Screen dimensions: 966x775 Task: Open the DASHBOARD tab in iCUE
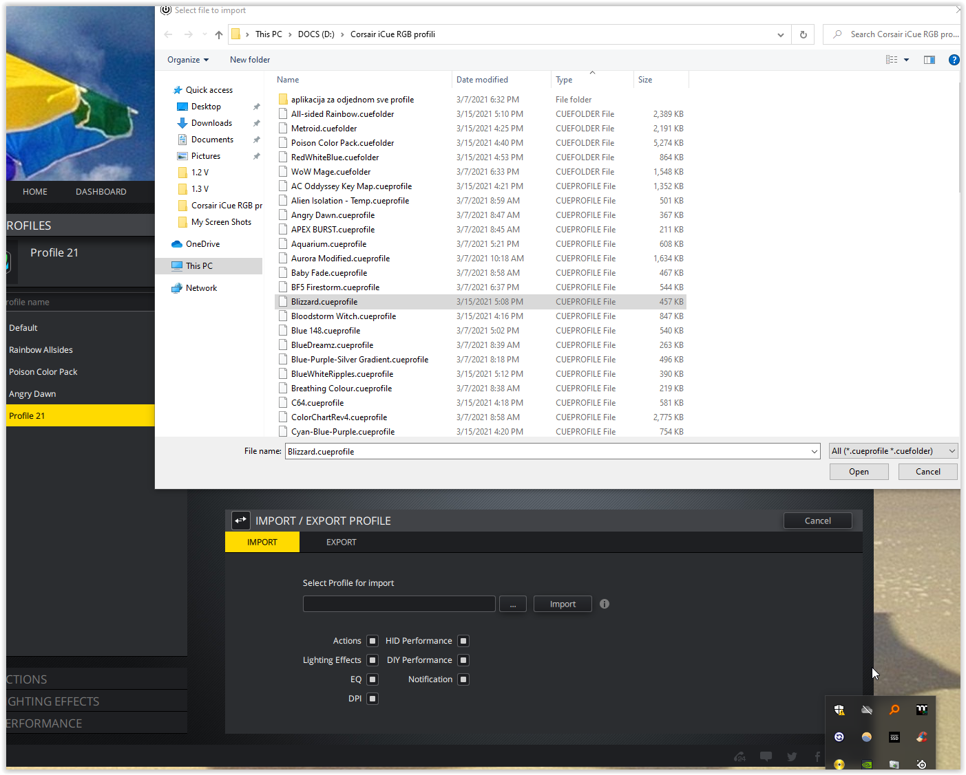click(101, 192)
